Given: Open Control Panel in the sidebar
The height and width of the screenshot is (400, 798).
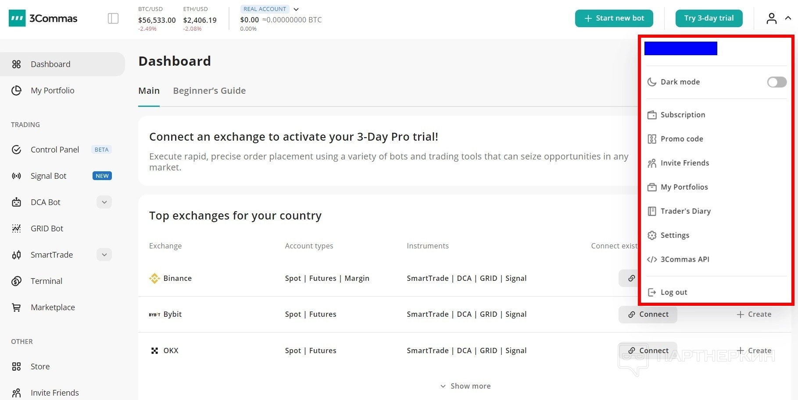Looking at the screenshot, I should pyautogui.click(x=54, y=150).
